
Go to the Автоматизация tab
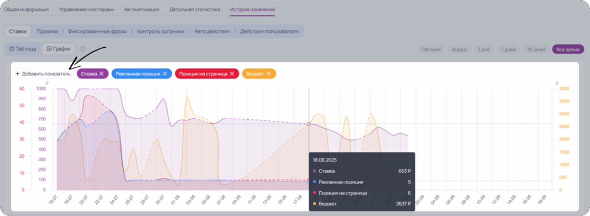(142, 9)
